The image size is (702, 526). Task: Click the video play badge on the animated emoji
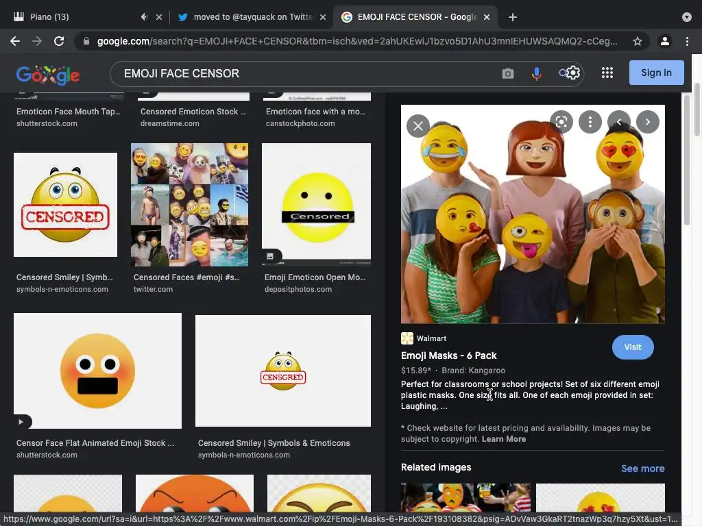pyautogui.click(x=21, y=422)
